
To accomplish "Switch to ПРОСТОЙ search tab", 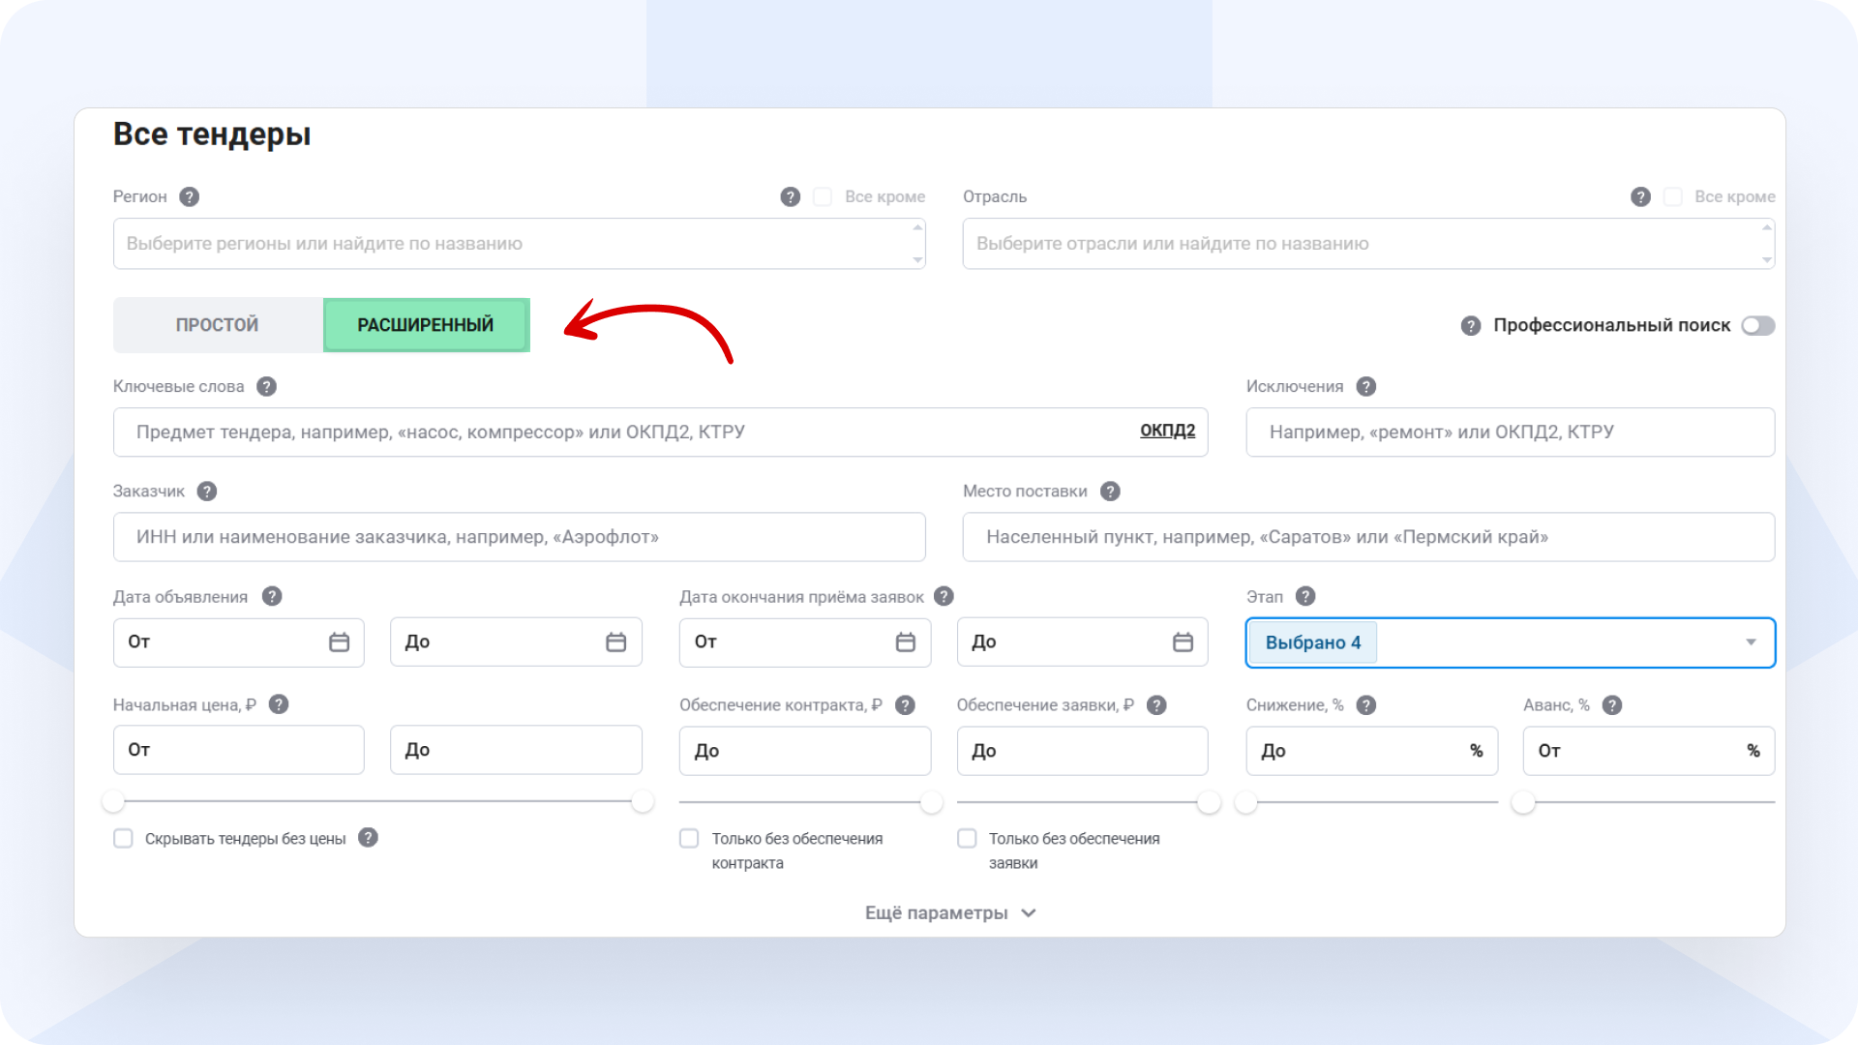I will pos(218,325).
